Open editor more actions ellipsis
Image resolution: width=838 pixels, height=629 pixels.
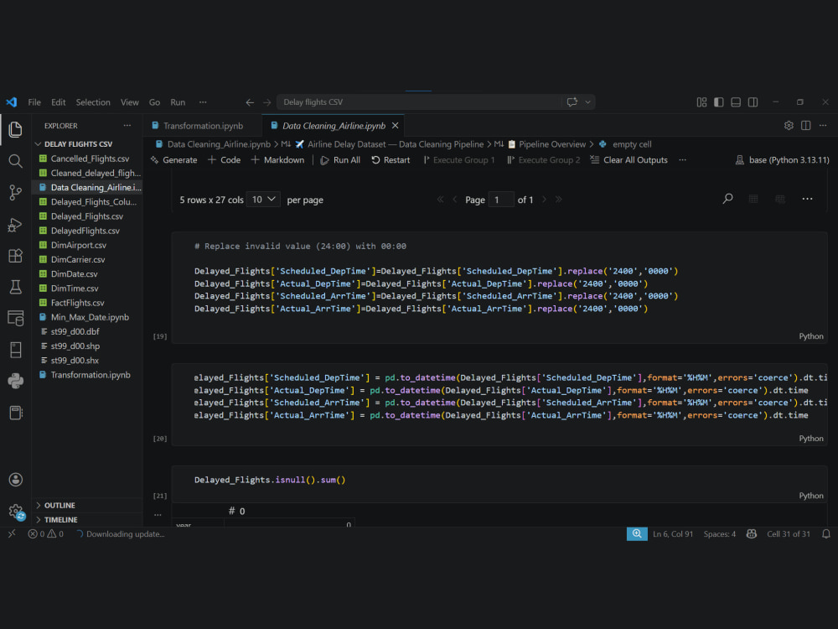[823, 126]
